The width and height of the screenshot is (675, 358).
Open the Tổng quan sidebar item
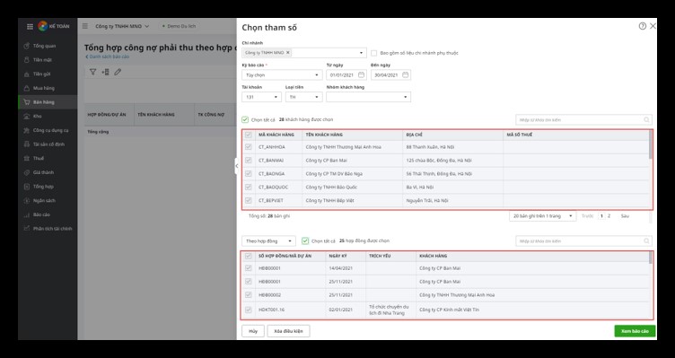(48, 46)
